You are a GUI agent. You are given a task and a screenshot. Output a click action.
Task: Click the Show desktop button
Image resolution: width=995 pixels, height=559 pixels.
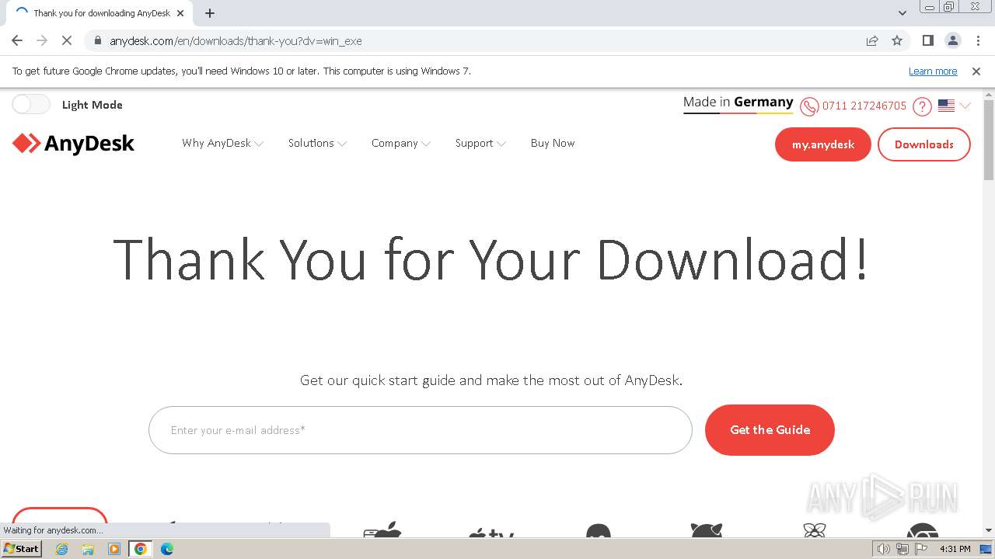[986, 549]
